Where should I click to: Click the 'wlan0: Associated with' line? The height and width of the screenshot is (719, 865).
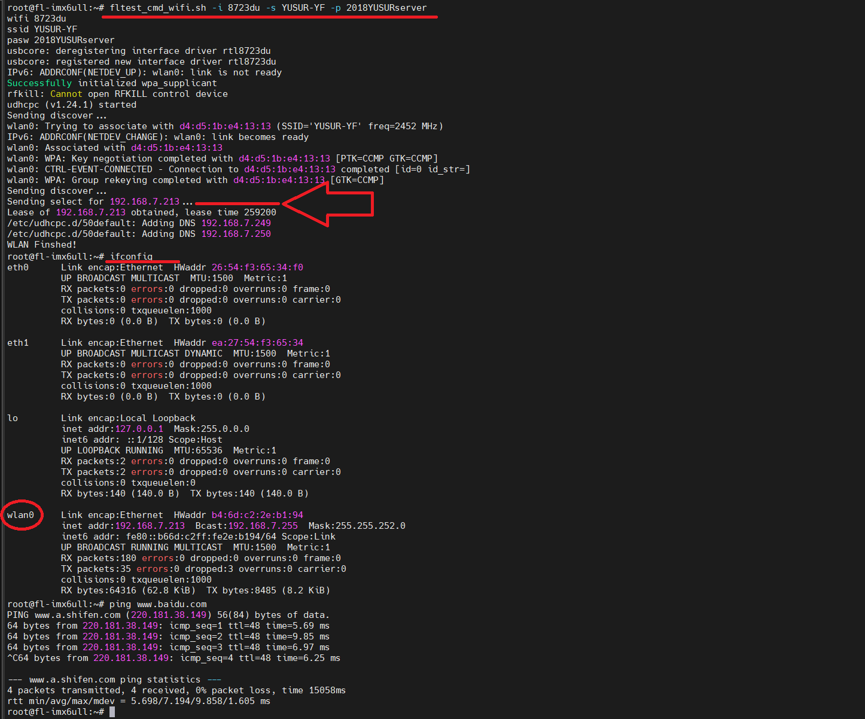click(115, 148)
